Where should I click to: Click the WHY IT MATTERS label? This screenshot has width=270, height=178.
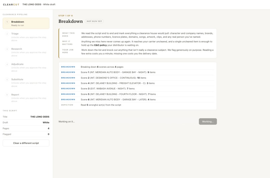67,43
